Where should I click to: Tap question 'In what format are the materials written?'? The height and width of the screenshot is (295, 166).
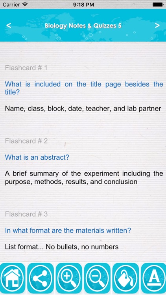(x=68, y=230)
